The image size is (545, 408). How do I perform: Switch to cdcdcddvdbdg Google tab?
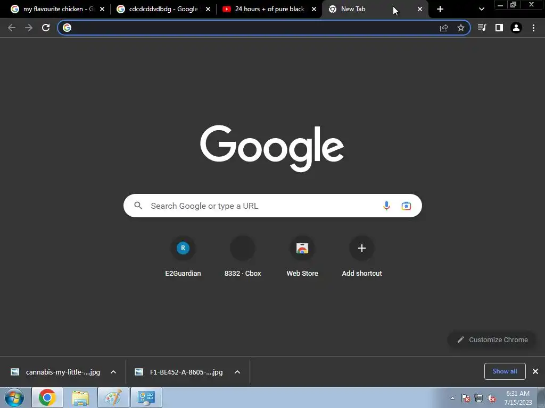pos(163,9)
